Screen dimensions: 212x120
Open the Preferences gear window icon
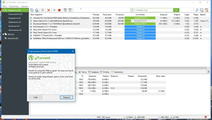click(x=206, y=10)
